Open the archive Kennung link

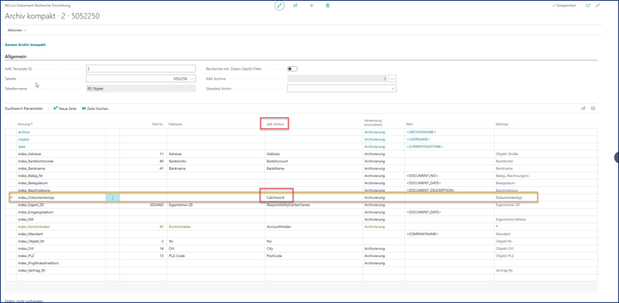(24, 132)
